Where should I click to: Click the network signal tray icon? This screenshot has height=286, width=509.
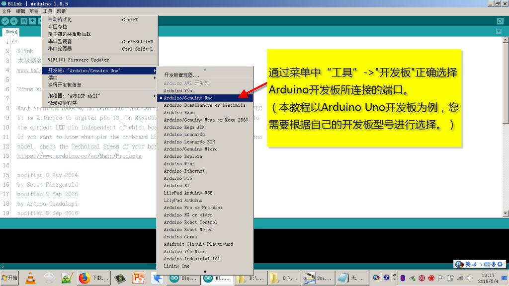[460, 278]
